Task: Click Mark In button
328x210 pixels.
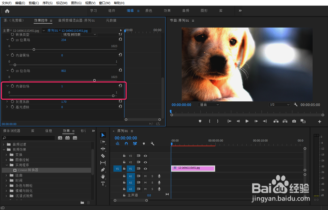Action: tap(209, 121)
